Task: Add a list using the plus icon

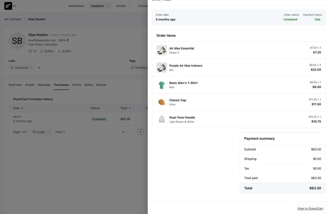Action: click(x=39, y=67)
